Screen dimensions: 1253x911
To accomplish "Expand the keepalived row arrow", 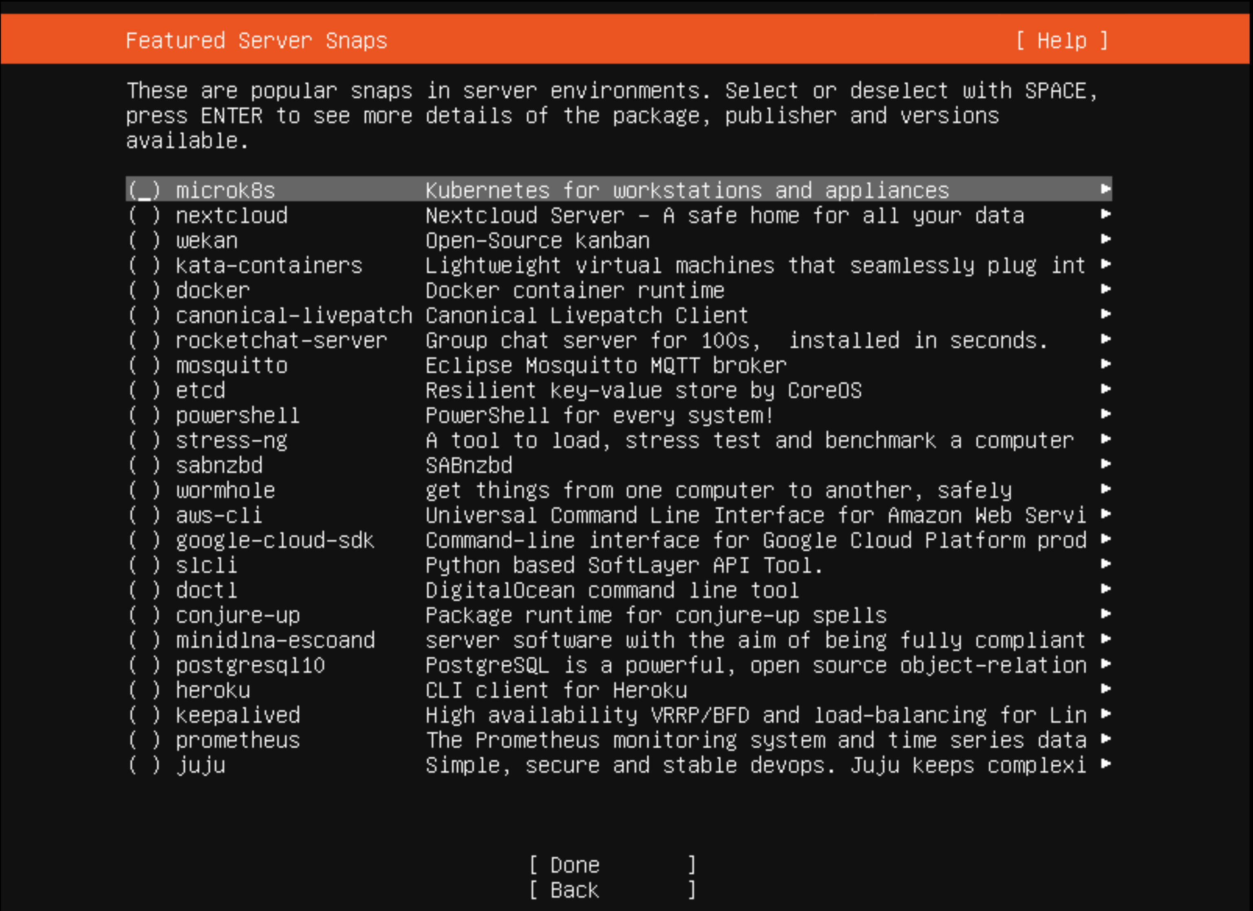I will pos(1105,714).
